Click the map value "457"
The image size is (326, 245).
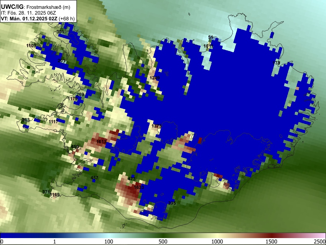94,178
